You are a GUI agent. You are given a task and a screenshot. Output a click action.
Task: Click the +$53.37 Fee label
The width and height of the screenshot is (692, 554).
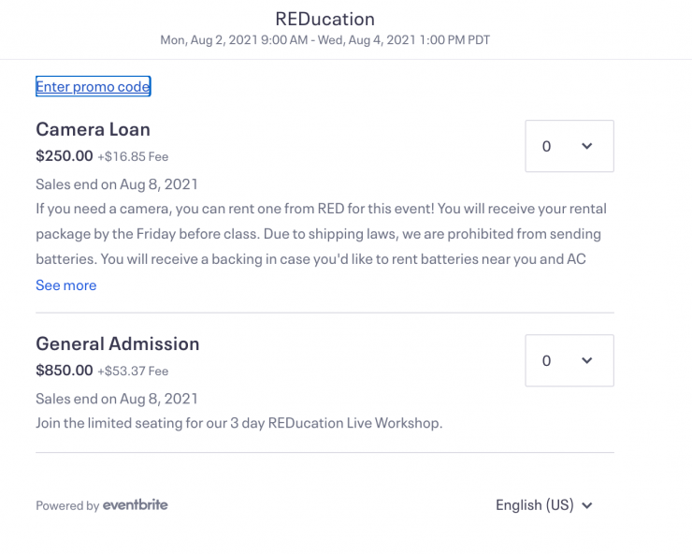(x=133, y=372)
